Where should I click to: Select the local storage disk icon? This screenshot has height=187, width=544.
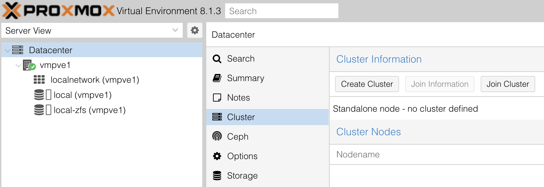pos(39,95)
